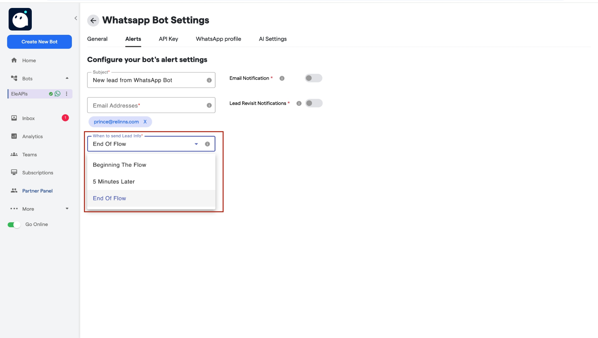Open the General tab
Image resolution: width=598 pixels, height=338 pixels.
97,39
